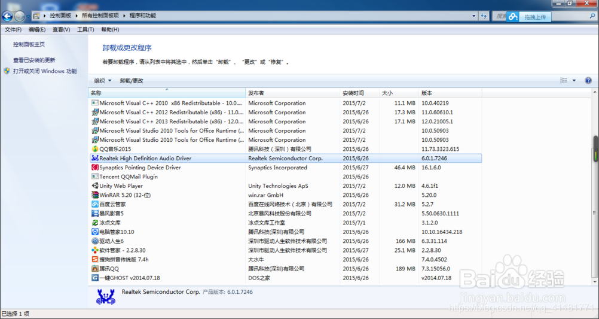Click the Synaptics Pointing Device Driver icon

click(x=95, y=167)
